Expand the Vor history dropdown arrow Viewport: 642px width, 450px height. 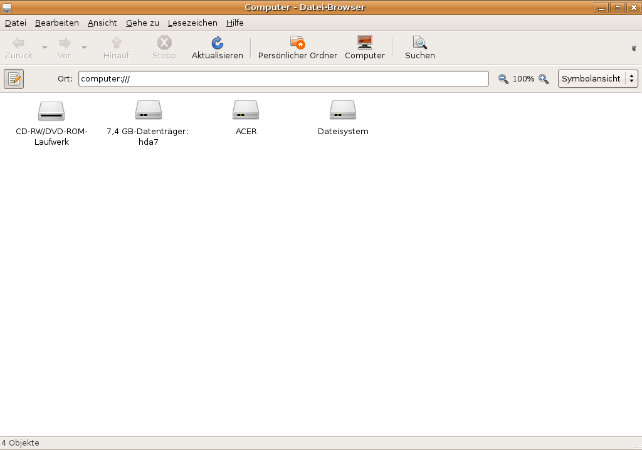[84, 48]
